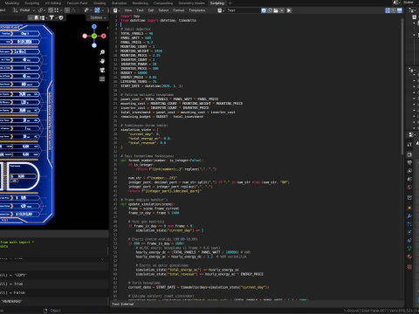
Task: Switch to the Geometry Nodes workspace tab
Action: [192, 3]
